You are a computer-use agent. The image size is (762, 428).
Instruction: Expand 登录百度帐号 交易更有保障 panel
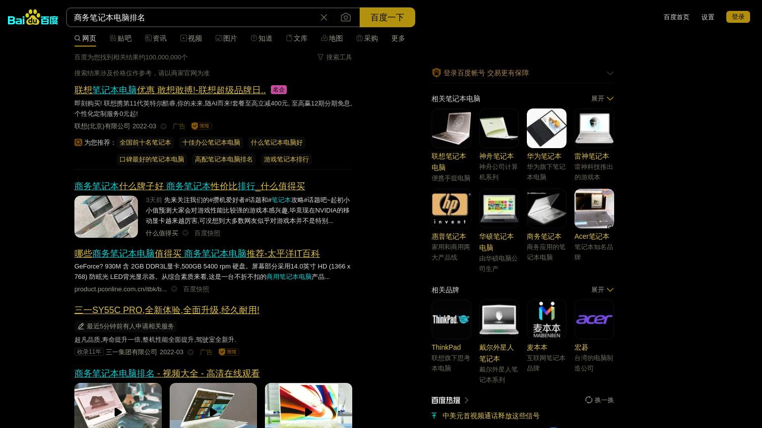[x=610, y=73]
